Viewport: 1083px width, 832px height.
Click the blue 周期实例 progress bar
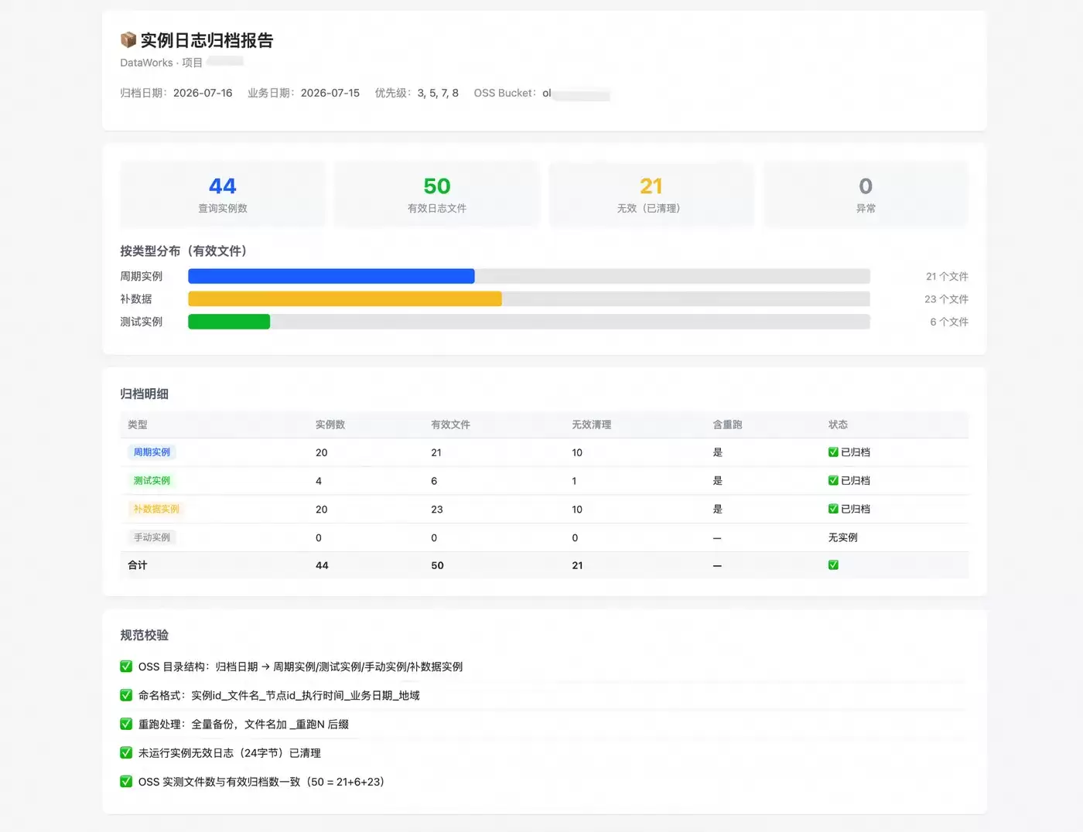click(x=331, y=276)
